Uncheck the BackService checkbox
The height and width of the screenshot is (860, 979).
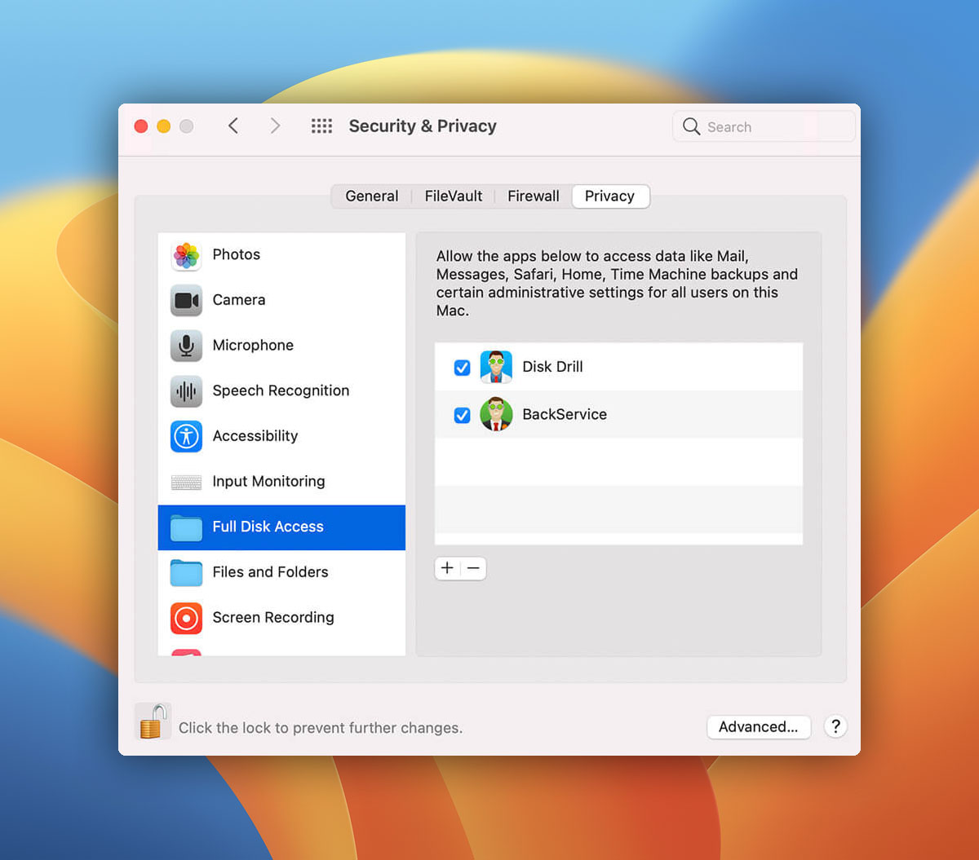coord(462,415)
